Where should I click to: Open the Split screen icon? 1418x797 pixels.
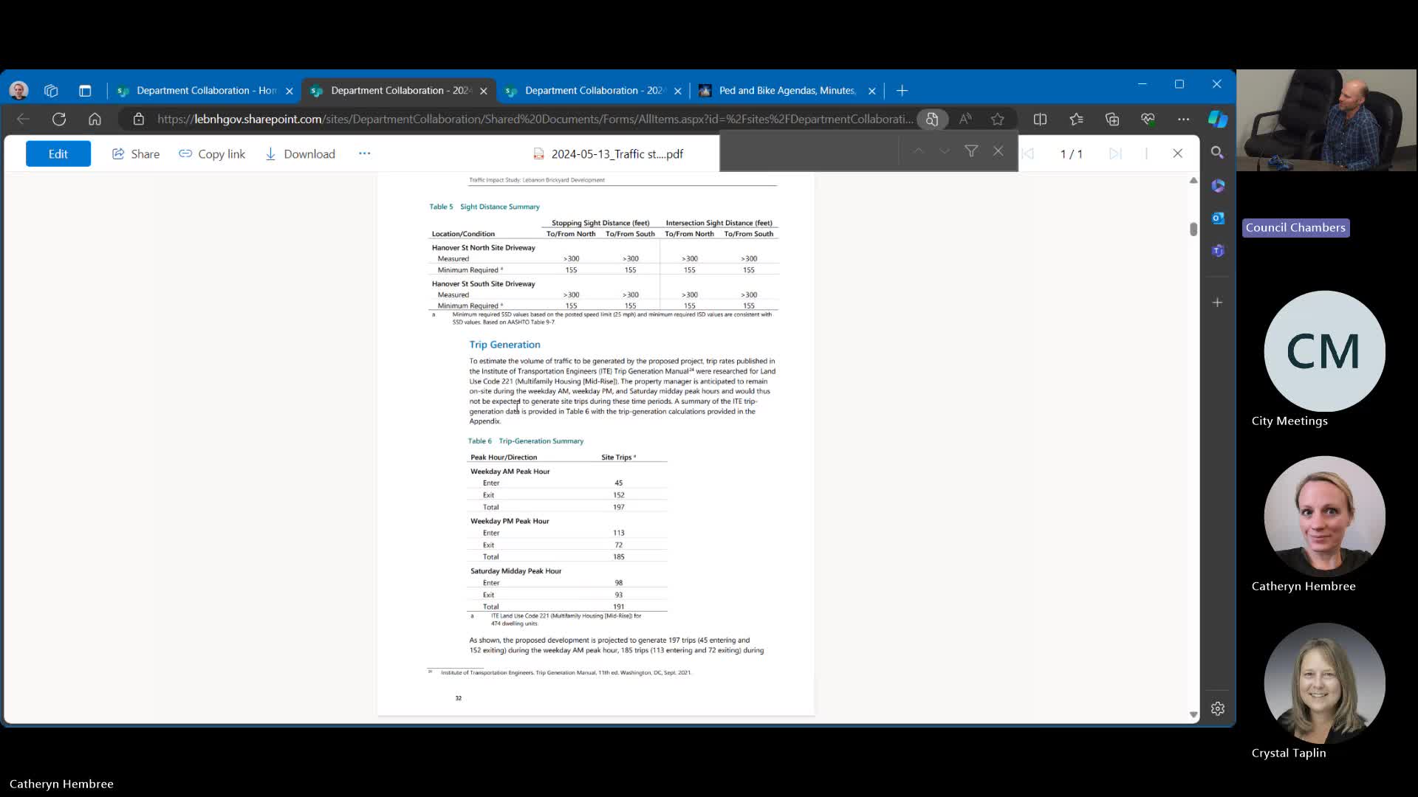(x=1040, y=119)
